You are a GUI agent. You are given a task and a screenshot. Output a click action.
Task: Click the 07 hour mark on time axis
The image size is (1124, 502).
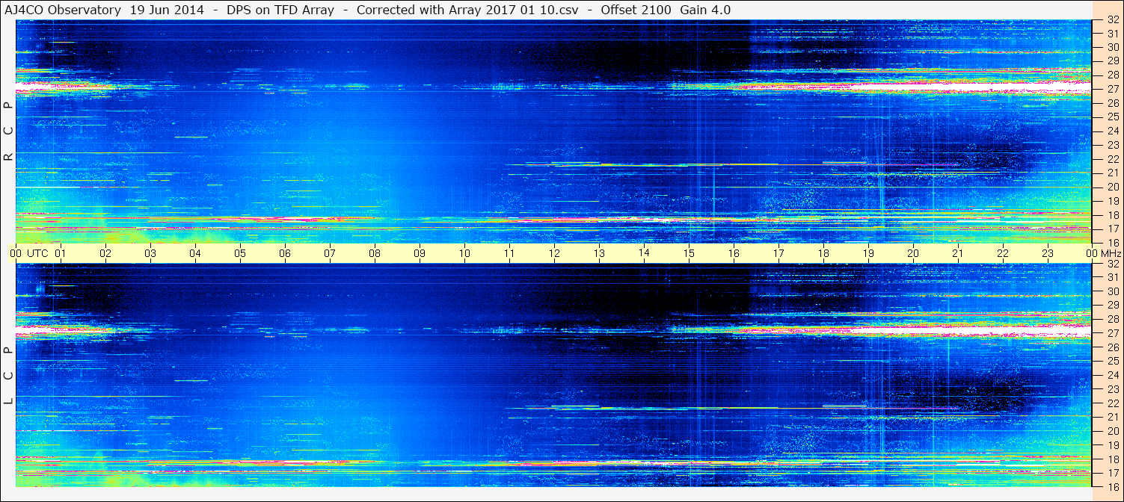tap(330, 253)
